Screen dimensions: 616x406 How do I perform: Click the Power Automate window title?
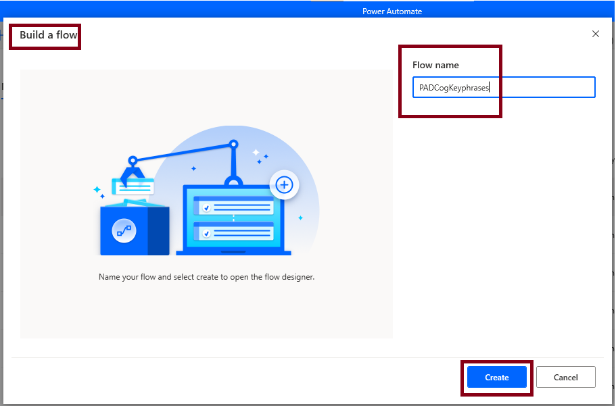tap(392, 11)
